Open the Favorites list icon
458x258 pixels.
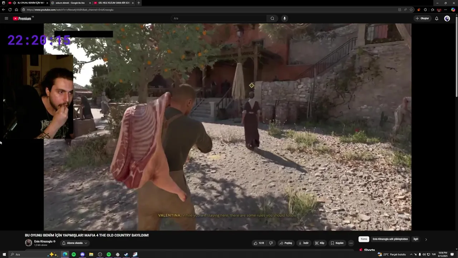433,10
